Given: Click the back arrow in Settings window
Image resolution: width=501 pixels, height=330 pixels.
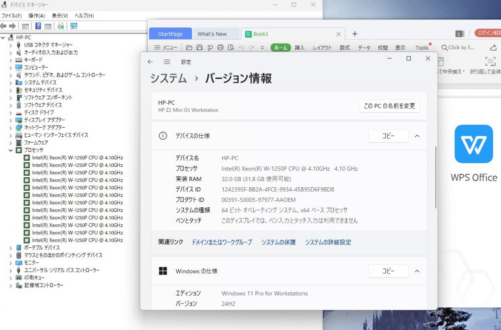Looking at the screenshot, I should tap(150, 62).
